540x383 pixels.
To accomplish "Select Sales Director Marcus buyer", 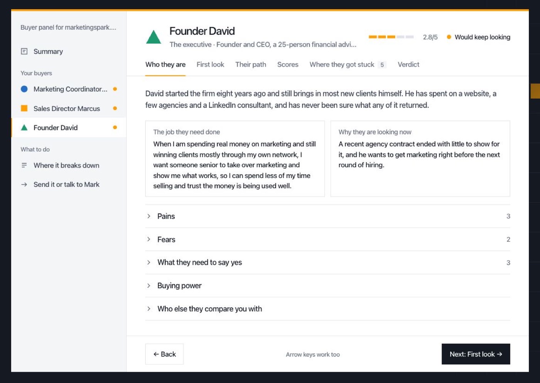I will click(x=69, y=108).
